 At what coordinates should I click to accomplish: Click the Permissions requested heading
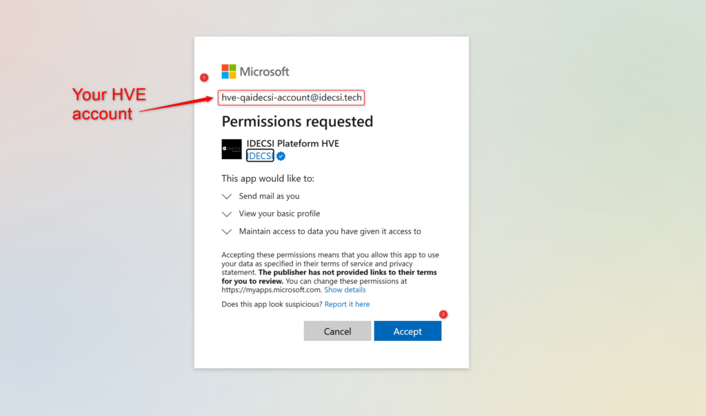click(x=297, y=122)
